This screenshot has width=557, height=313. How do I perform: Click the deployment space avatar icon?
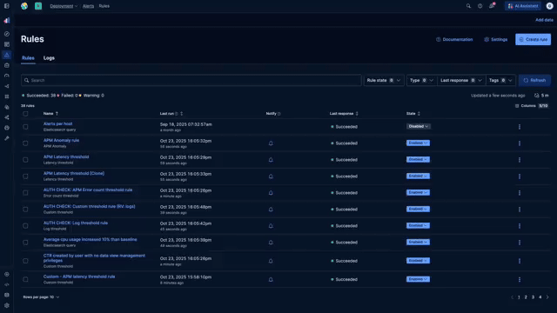(38, 6)
